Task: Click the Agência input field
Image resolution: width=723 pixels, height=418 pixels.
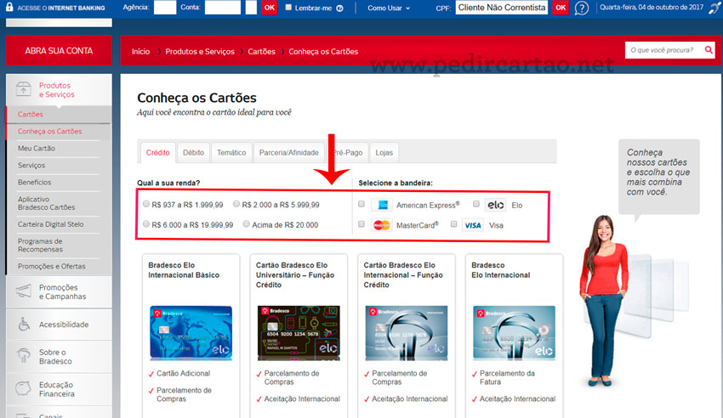Action: tap(165, 8)
